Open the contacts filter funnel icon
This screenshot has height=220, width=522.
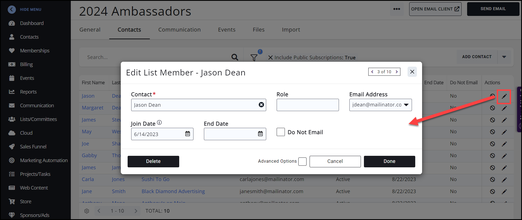(254, 57)
